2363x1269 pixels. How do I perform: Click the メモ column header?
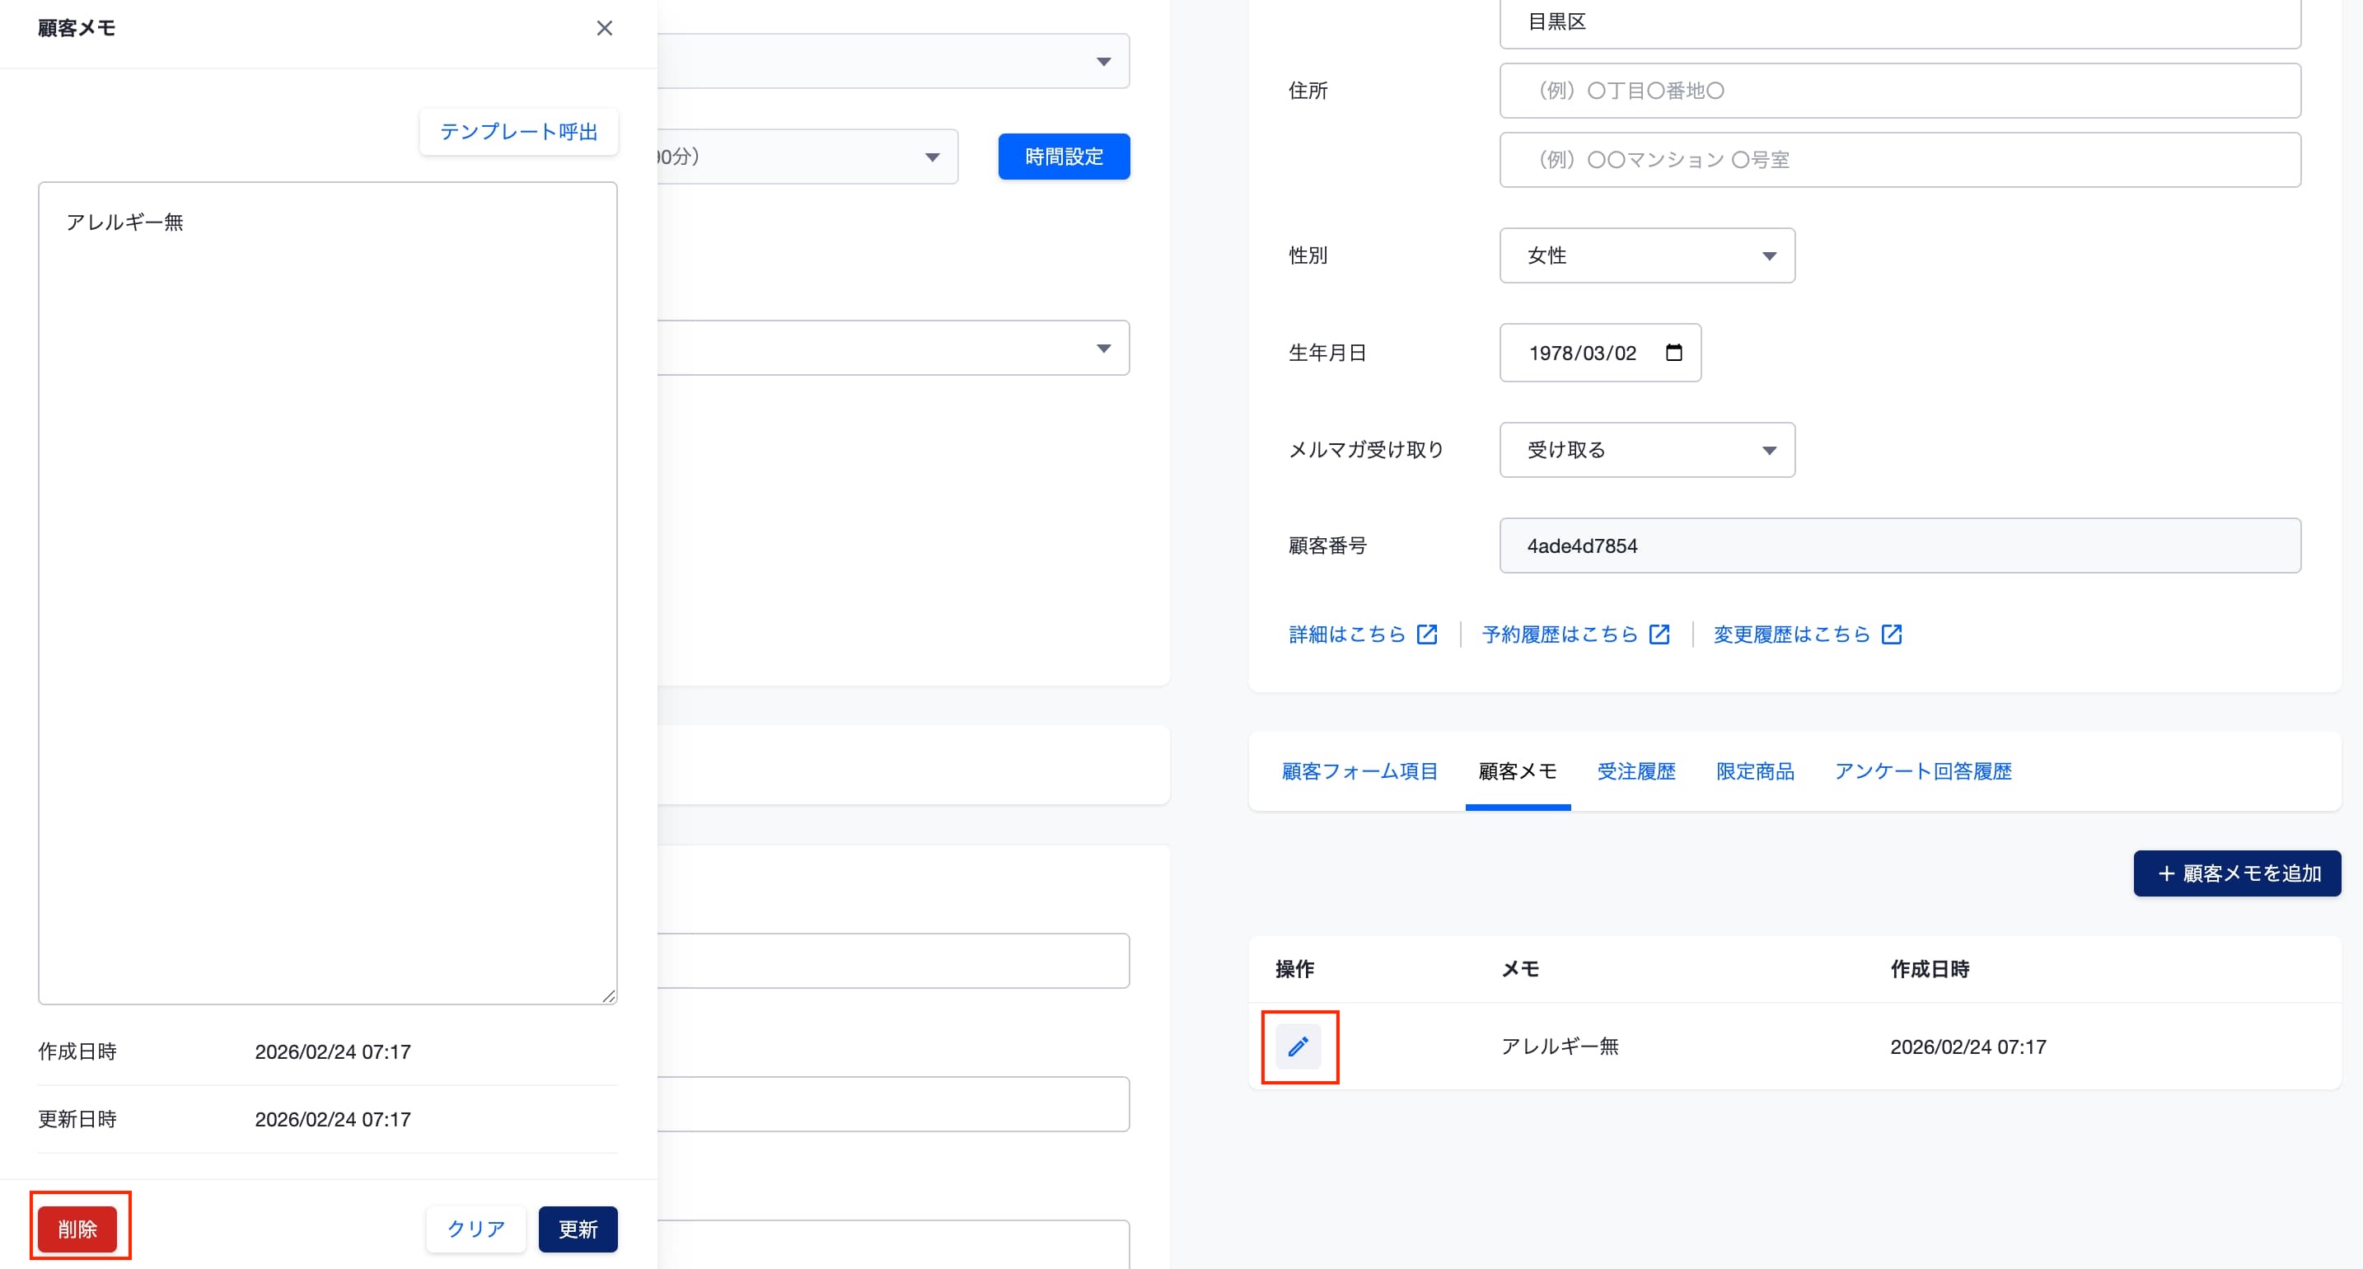point(1520,969)
